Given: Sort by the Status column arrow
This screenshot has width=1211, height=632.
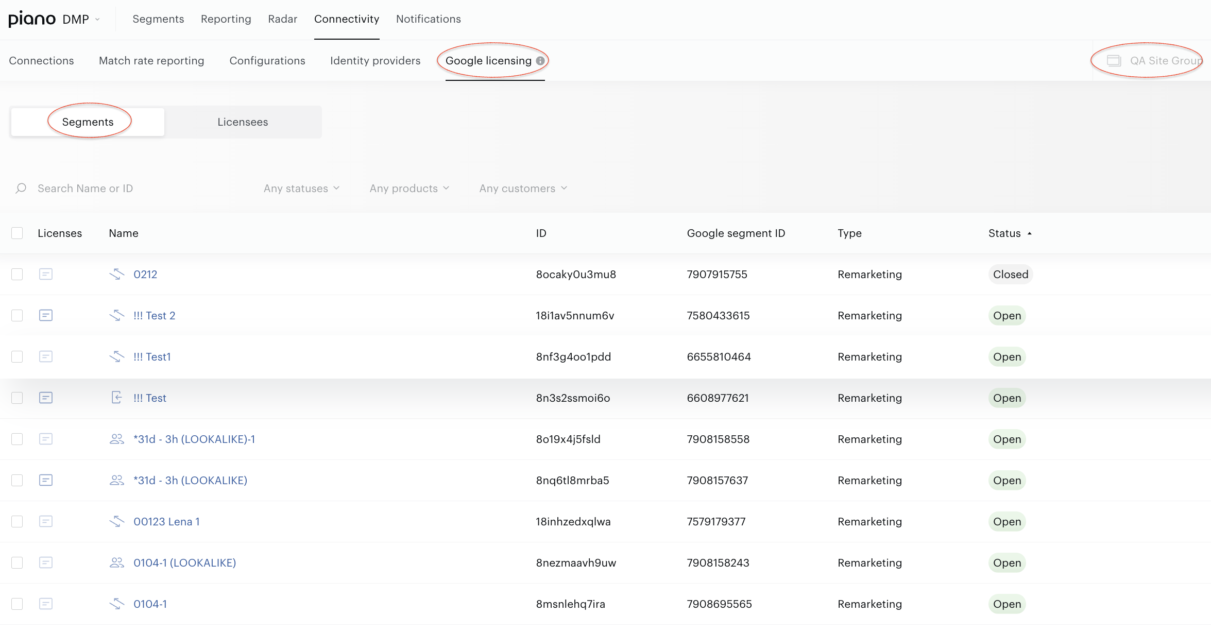Looking at the screenshot, I should (x=1030, y=234).
